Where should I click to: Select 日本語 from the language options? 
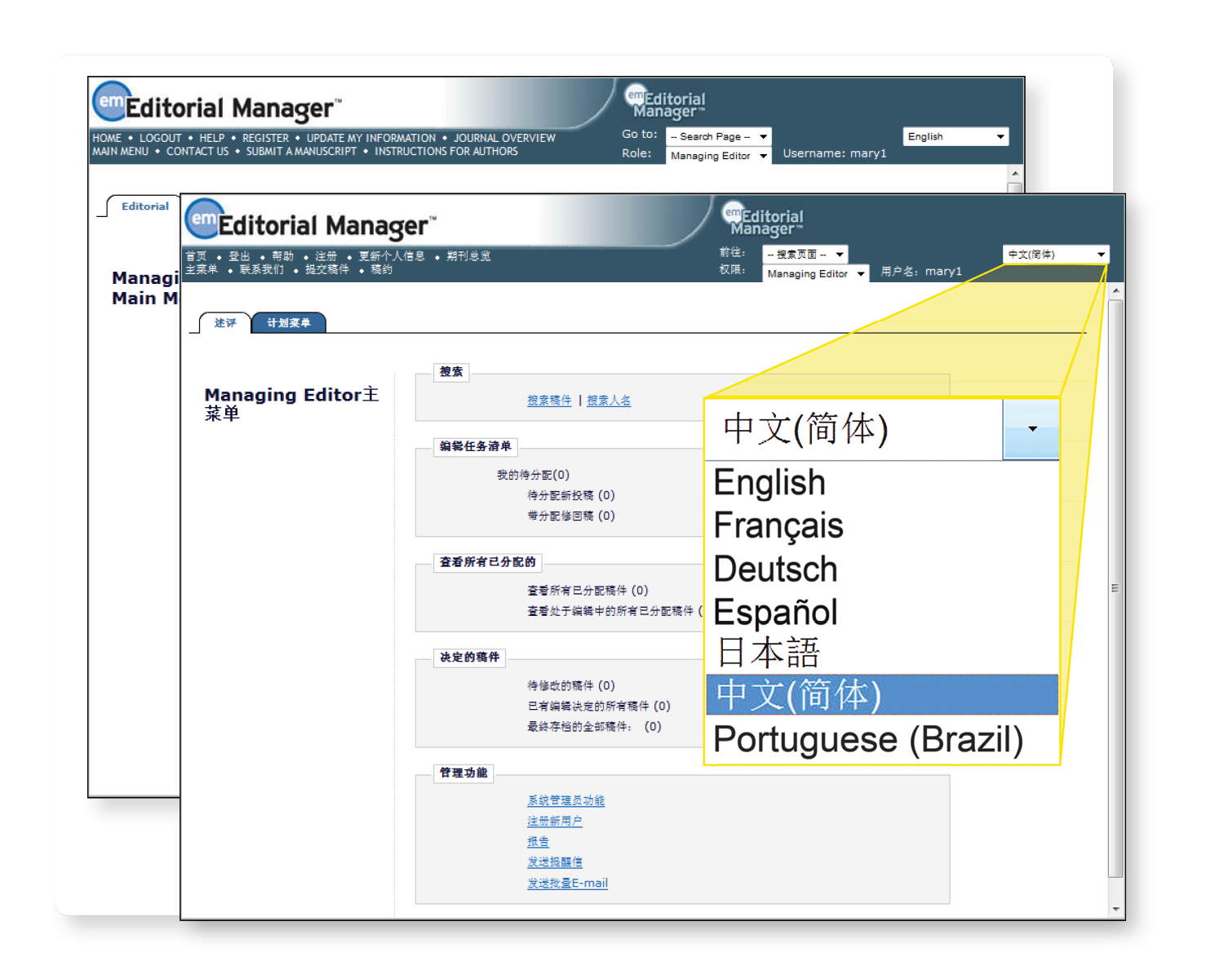(768, 653)
